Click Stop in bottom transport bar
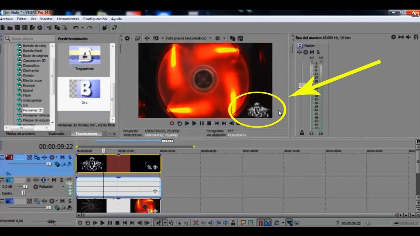Screen dimensions: 420x236 coord(117,223)
